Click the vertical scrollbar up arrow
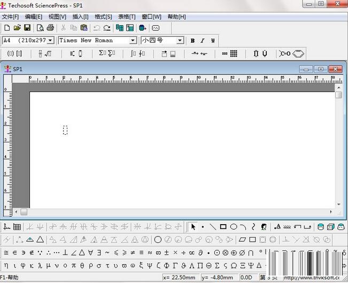Screen dimensions: 348x283 339,88
